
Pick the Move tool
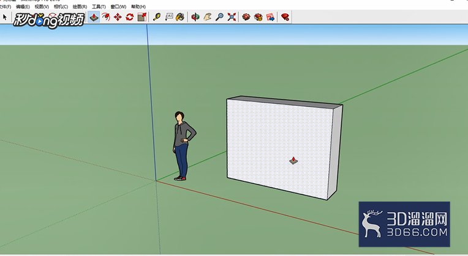pyautogui.click(x=118, y=17)
